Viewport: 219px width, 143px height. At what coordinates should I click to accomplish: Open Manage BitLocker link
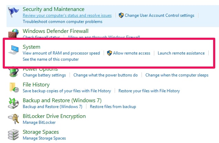point(39,122)
